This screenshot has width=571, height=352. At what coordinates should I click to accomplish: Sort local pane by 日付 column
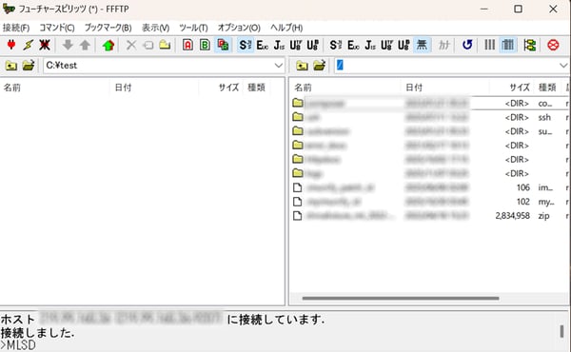point(154,88)
